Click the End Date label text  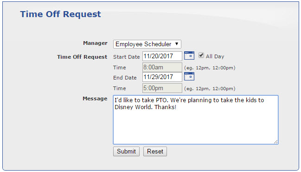[125, 78]
